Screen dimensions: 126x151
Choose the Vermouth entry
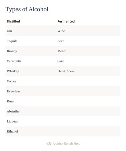[x=14, y=61]
